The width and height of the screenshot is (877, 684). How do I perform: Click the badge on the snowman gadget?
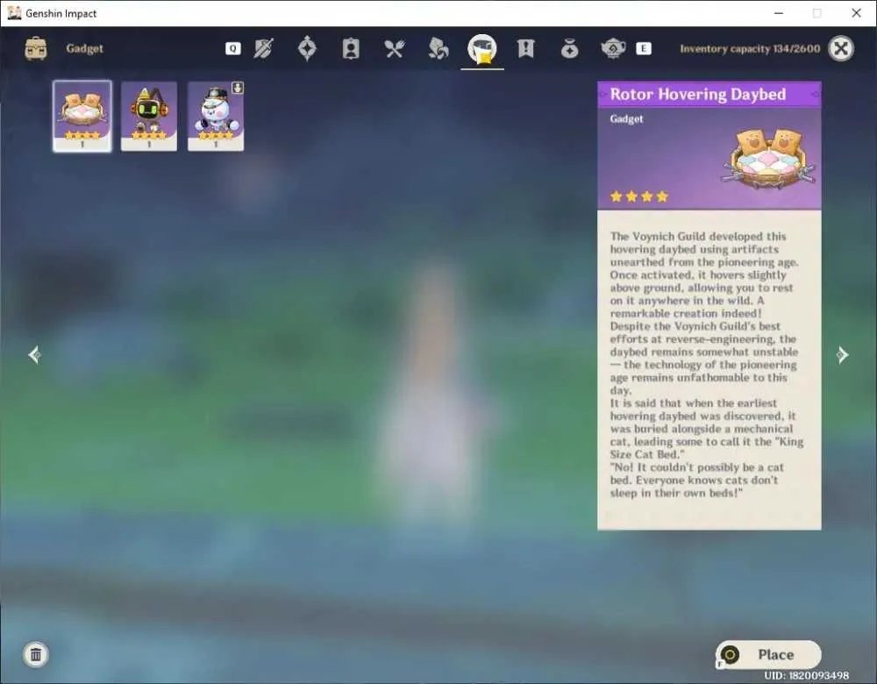tap(238, 88)
